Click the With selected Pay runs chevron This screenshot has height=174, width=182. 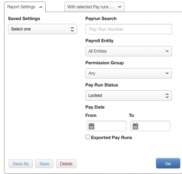[x=120, y=7]
